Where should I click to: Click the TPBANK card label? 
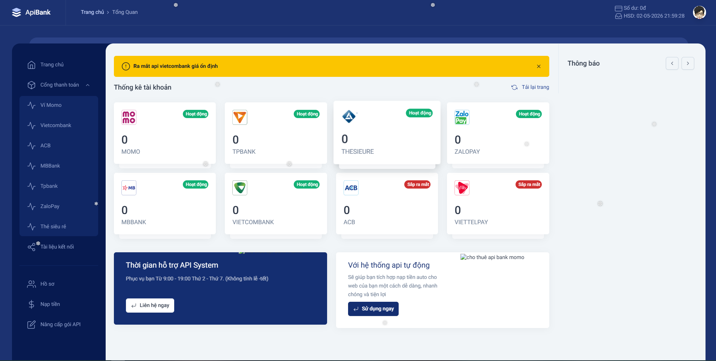(244, 152)
